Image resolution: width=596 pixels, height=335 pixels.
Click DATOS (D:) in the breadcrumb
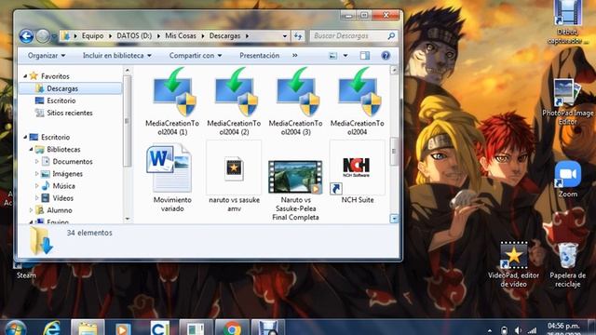134,35
